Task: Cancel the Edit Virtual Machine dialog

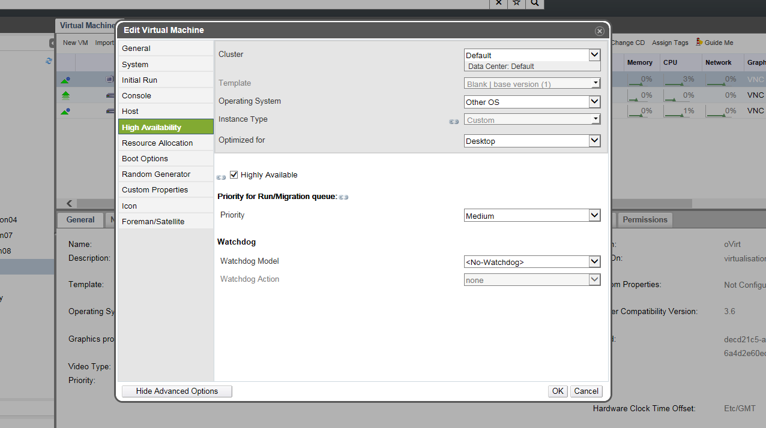Action: [586, 391]
